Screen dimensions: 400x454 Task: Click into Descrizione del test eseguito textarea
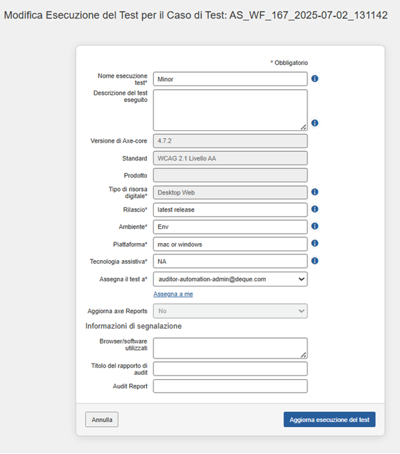coord(230,110)
